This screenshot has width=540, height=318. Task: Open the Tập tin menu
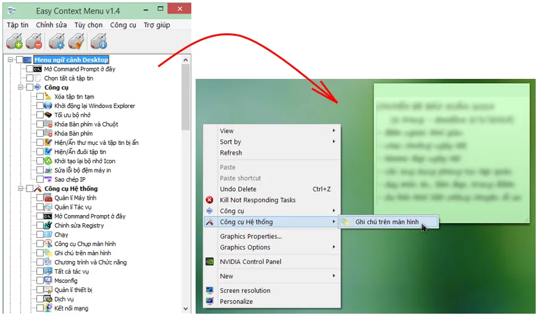(x=17, y=25)
